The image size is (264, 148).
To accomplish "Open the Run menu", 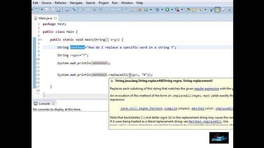I will click(x=115, y=3).
